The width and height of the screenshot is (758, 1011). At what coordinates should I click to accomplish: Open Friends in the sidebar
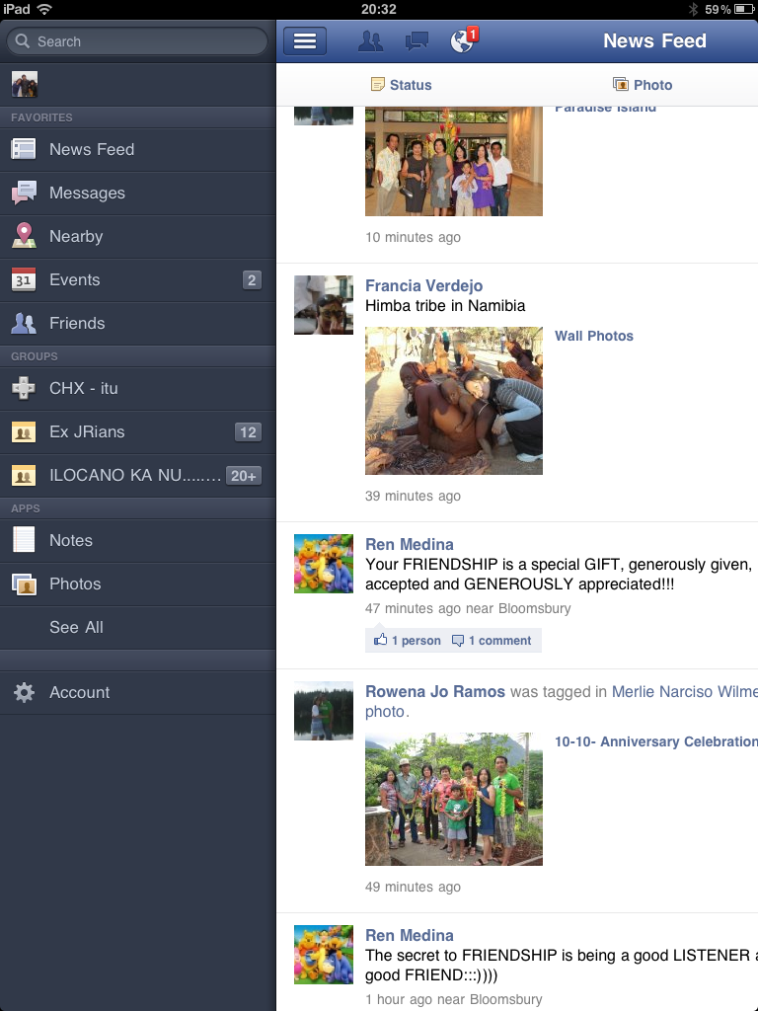tap(138, 323)
